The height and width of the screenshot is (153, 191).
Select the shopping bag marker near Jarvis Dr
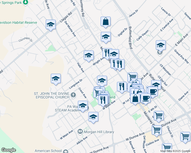[106, 22]
